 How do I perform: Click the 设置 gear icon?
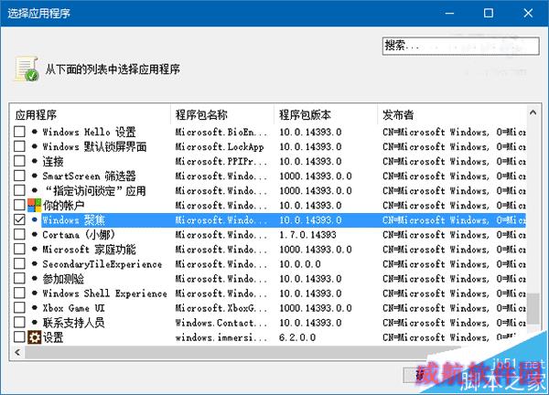tap(35, 337)
